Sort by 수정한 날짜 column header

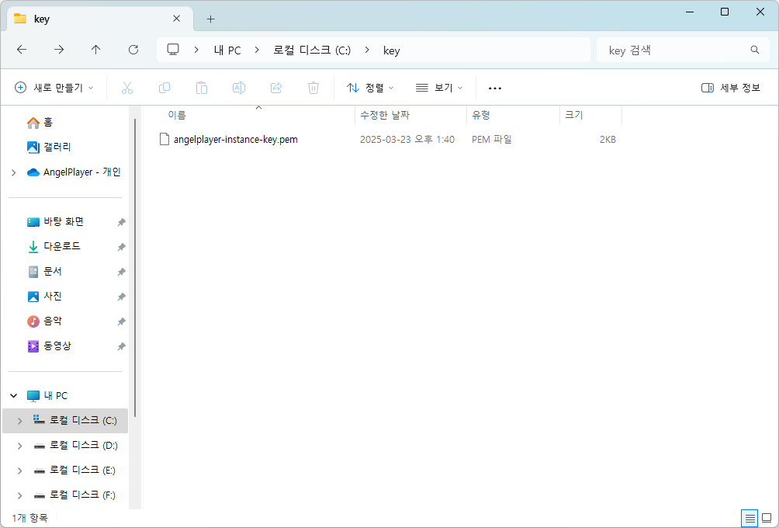coord(411,116)
